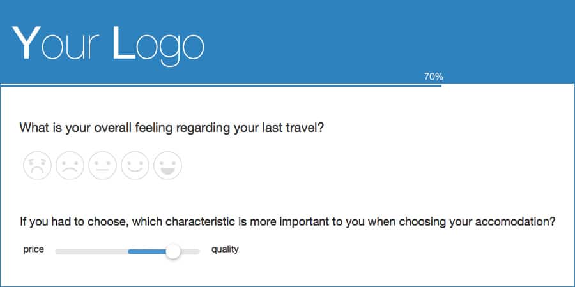Click the "Your Logo" header text
The image size is (575, 287).
109,43
